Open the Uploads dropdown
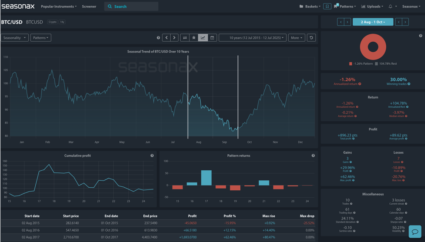Viewport: 425px width, 242px height. click(x=372, y=7)
